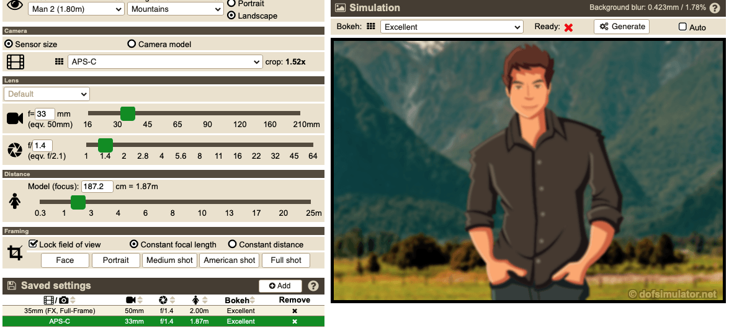Toggle Lock field of view checkbox

[33, 244]
